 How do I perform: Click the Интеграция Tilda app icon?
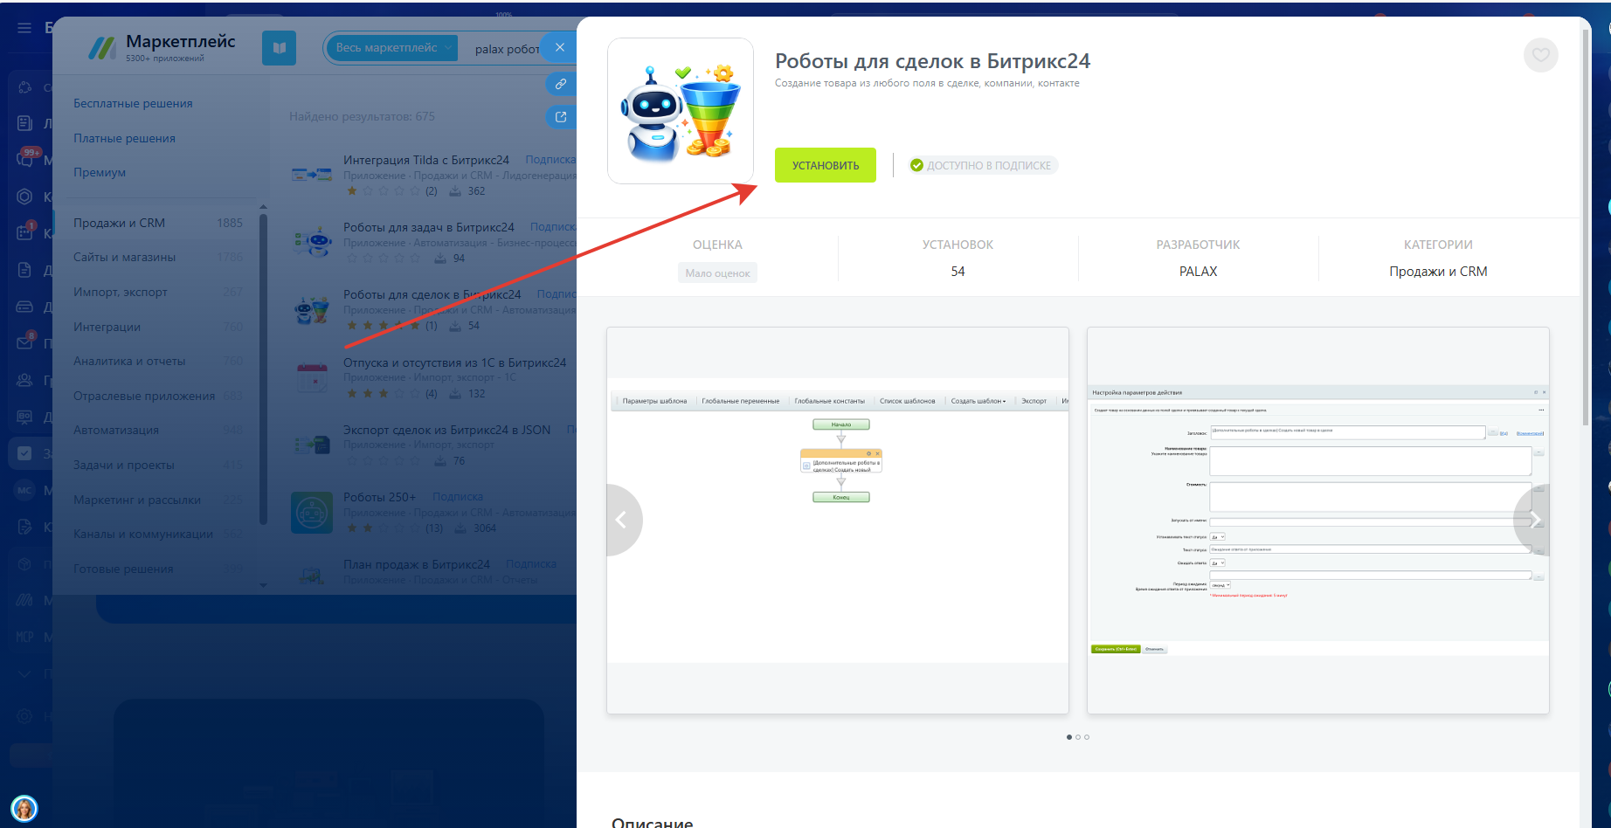312,175
